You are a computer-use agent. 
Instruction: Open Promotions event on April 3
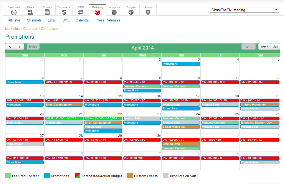[x=181, y=64]
